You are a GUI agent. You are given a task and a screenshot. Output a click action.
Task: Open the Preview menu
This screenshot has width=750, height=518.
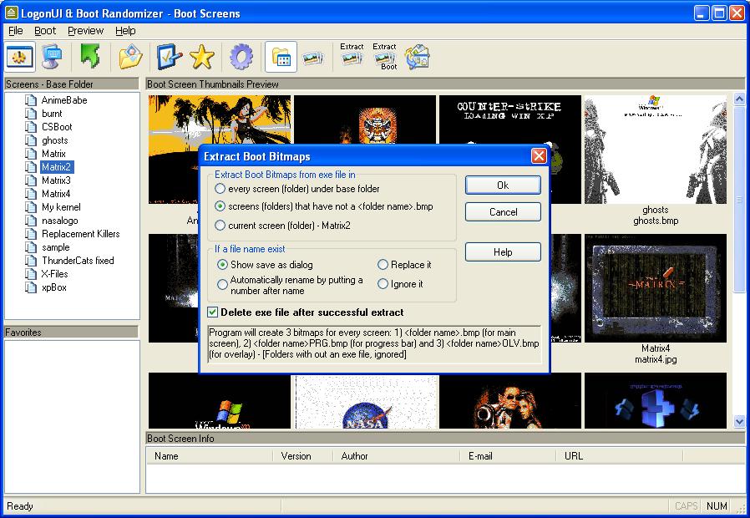[86, 31]
